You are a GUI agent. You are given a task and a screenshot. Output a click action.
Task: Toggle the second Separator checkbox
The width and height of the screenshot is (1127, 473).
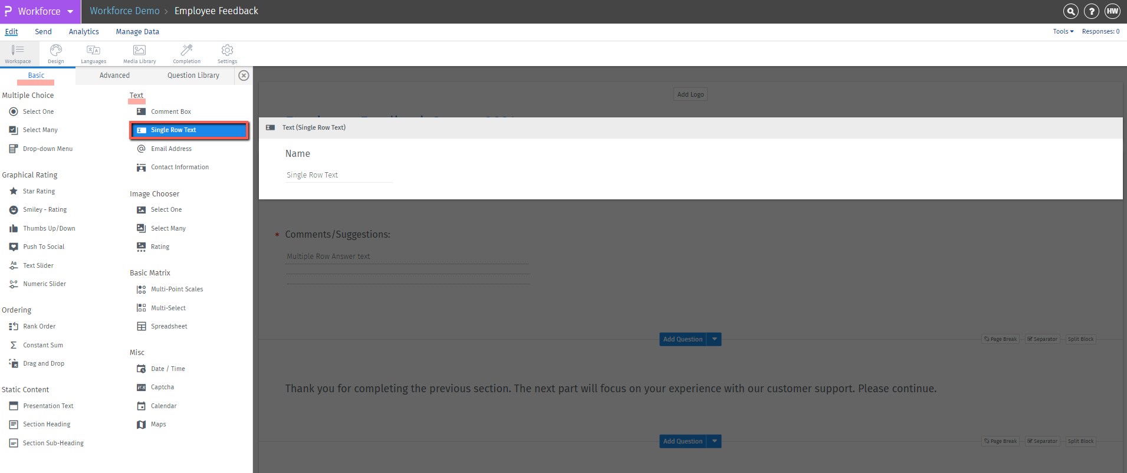(1043, 441)
